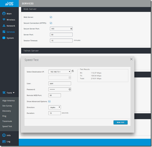
Task: Open the Main dashboard icon
Action: coord(4,13)
